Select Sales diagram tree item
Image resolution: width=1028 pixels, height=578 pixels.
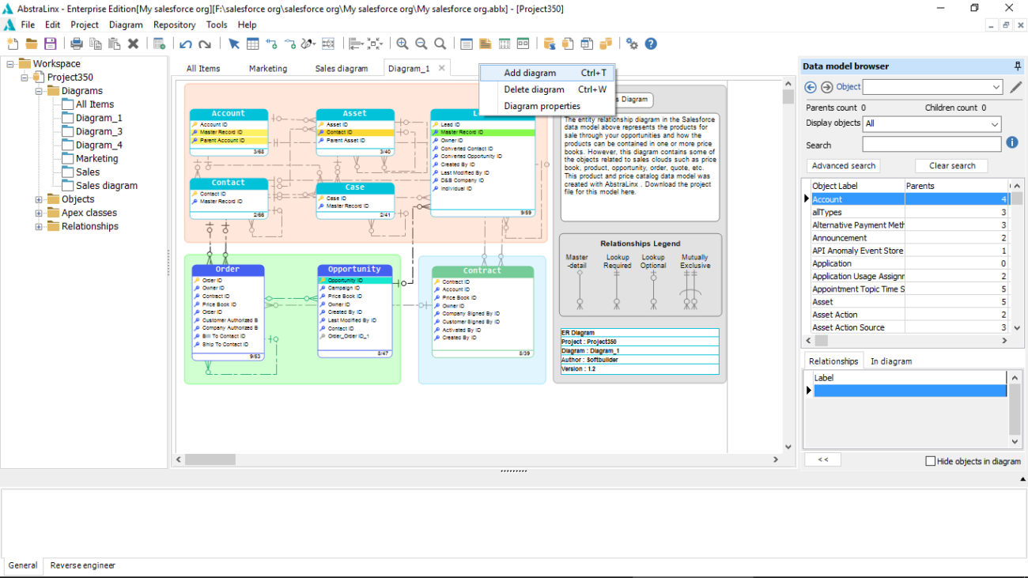[x=107, y=186]
